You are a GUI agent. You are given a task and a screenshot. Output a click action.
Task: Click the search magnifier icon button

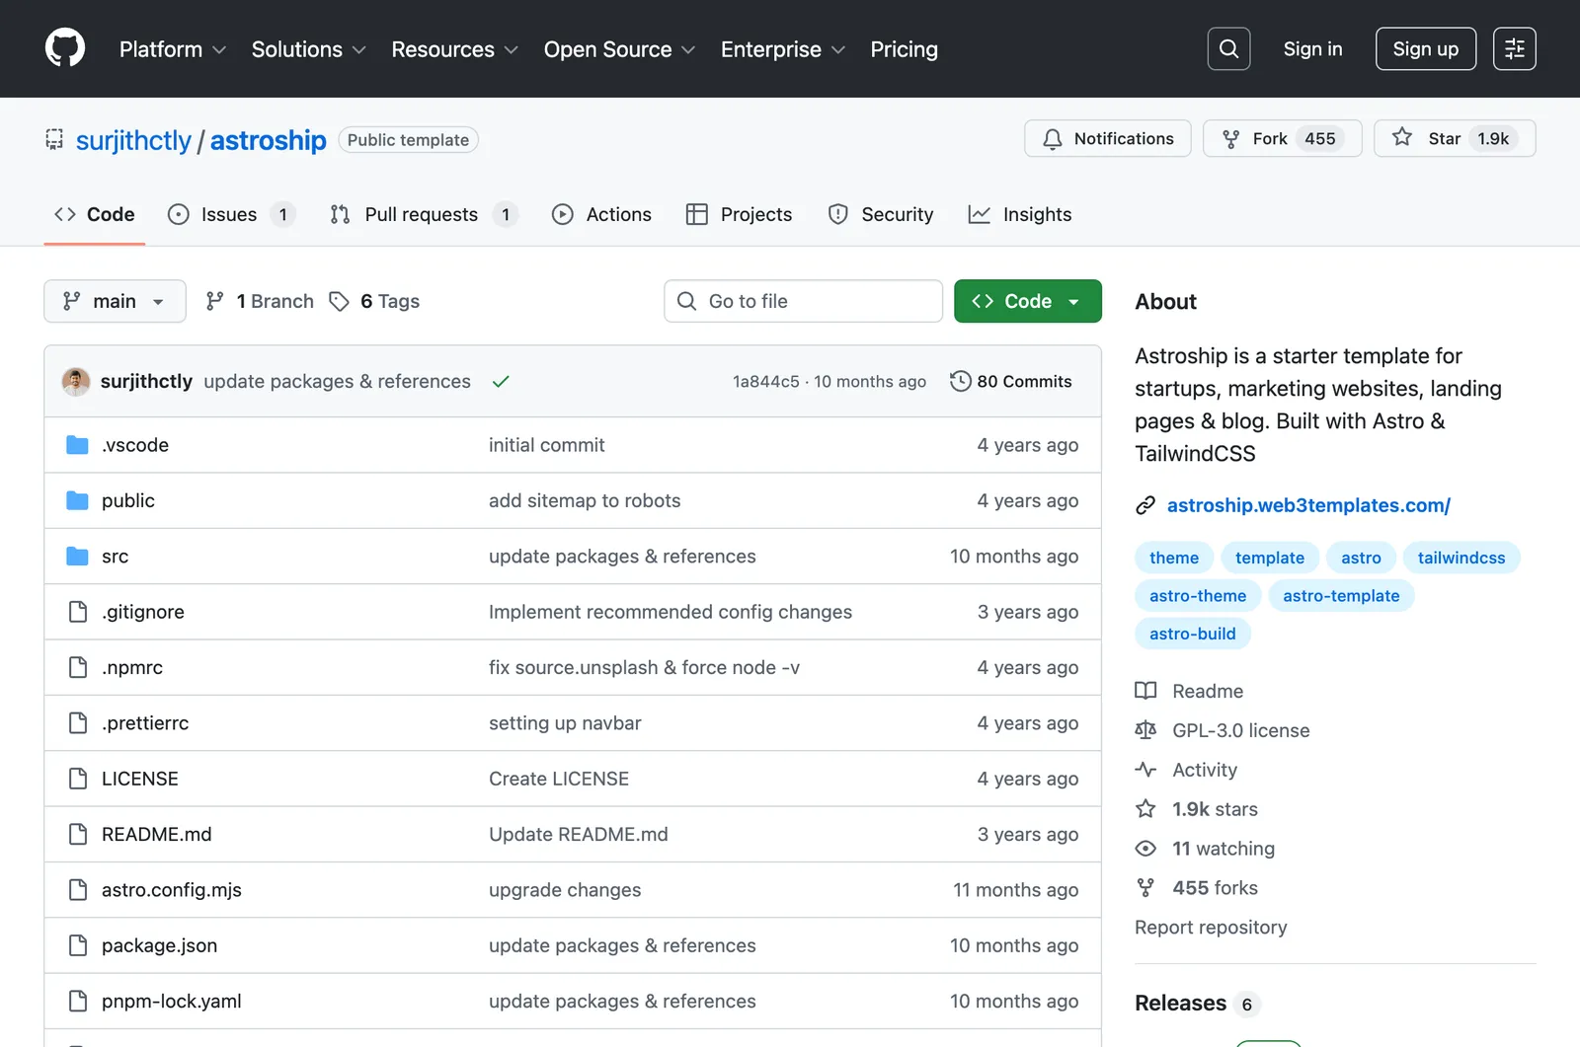pos(1228,49)
